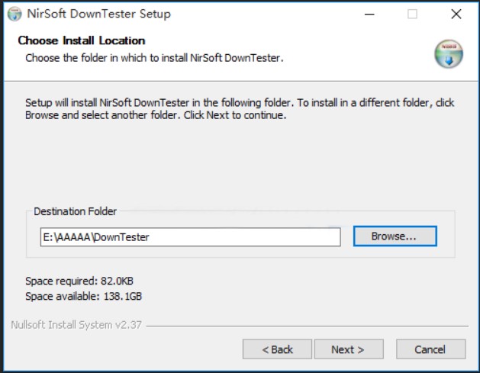
Task: Click the greyed-out maximize window button
Action: coord(412,14)
